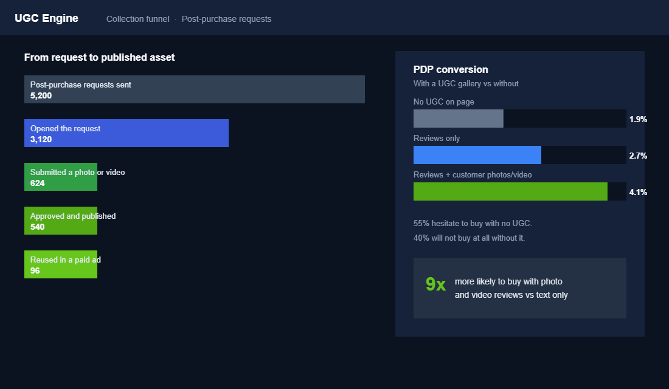Open the Post-purchase requests breadcrumb
669x389 pixels.
227,19
